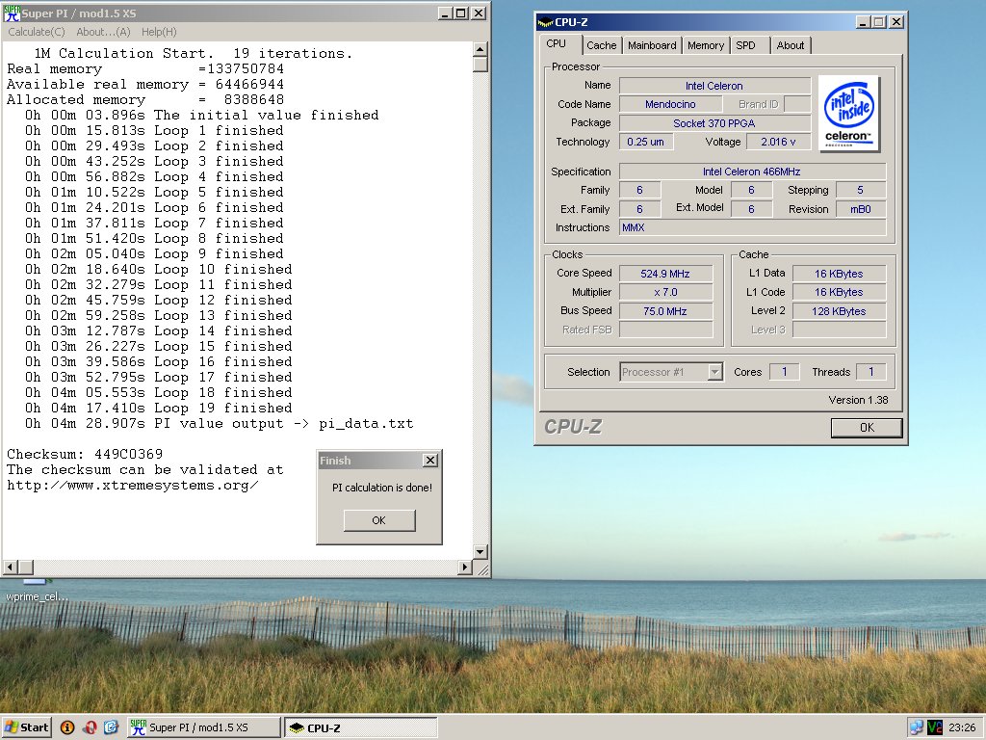This screenshot has height=740, width=986.
Task: Open the Help(H) menu in Super PI
Action: tap(159, 32)
